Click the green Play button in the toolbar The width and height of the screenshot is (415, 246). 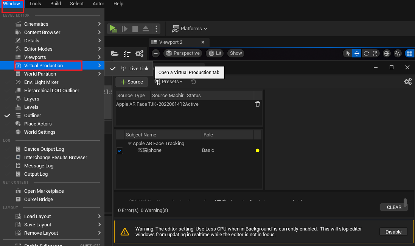click(113, 29)
